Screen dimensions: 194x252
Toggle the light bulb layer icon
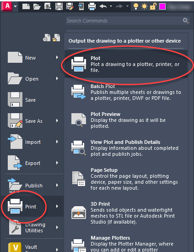pyautogui.click(x=136, y=6)
